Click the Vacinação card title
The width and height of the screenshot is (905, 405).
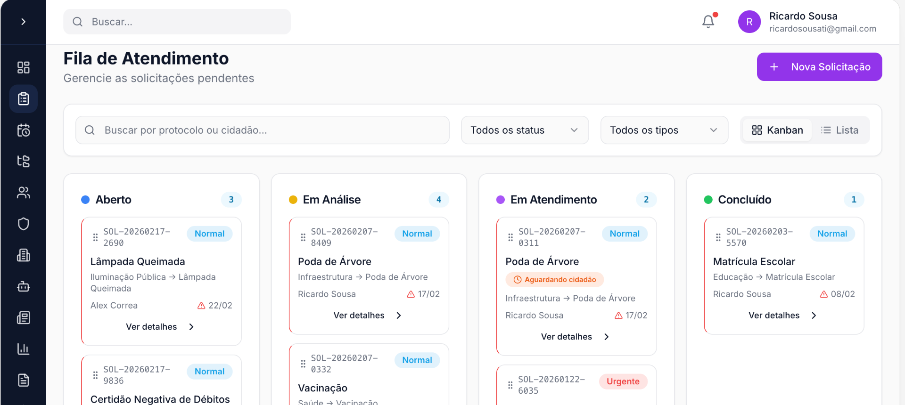322,388
